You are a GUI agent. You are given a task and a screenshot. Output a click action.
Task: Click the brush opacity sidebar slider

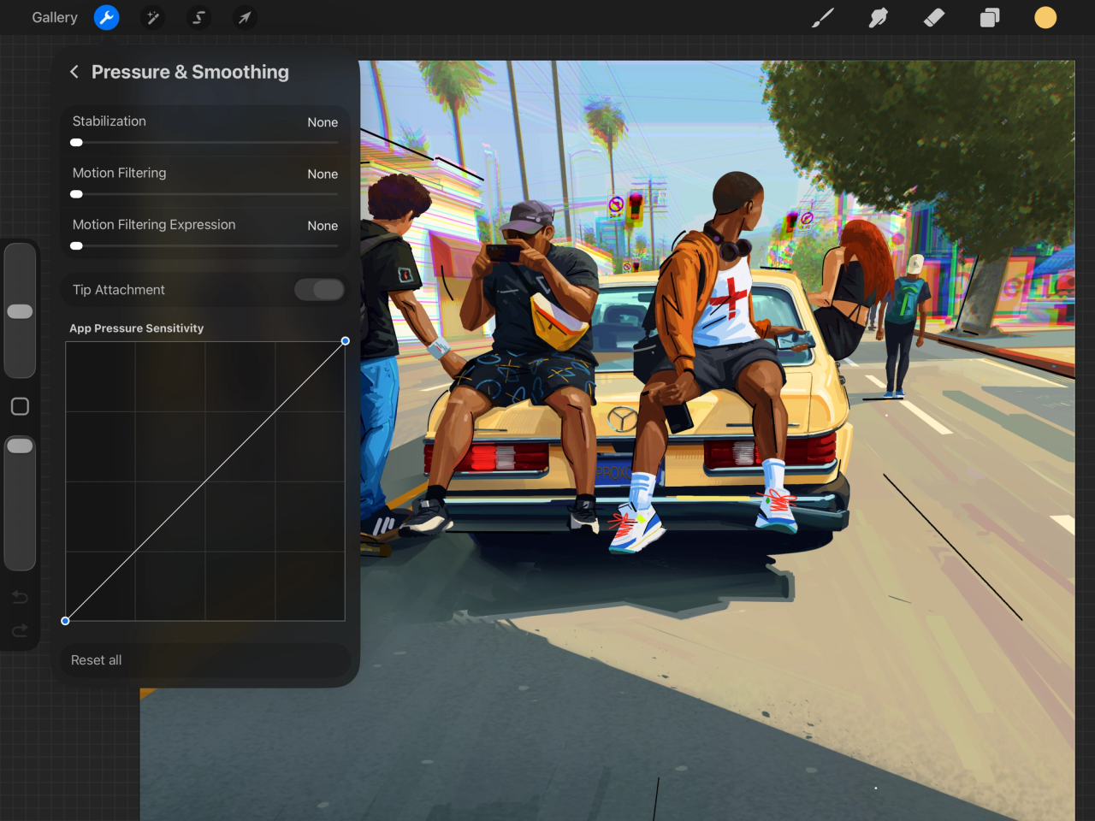point(20,503)
